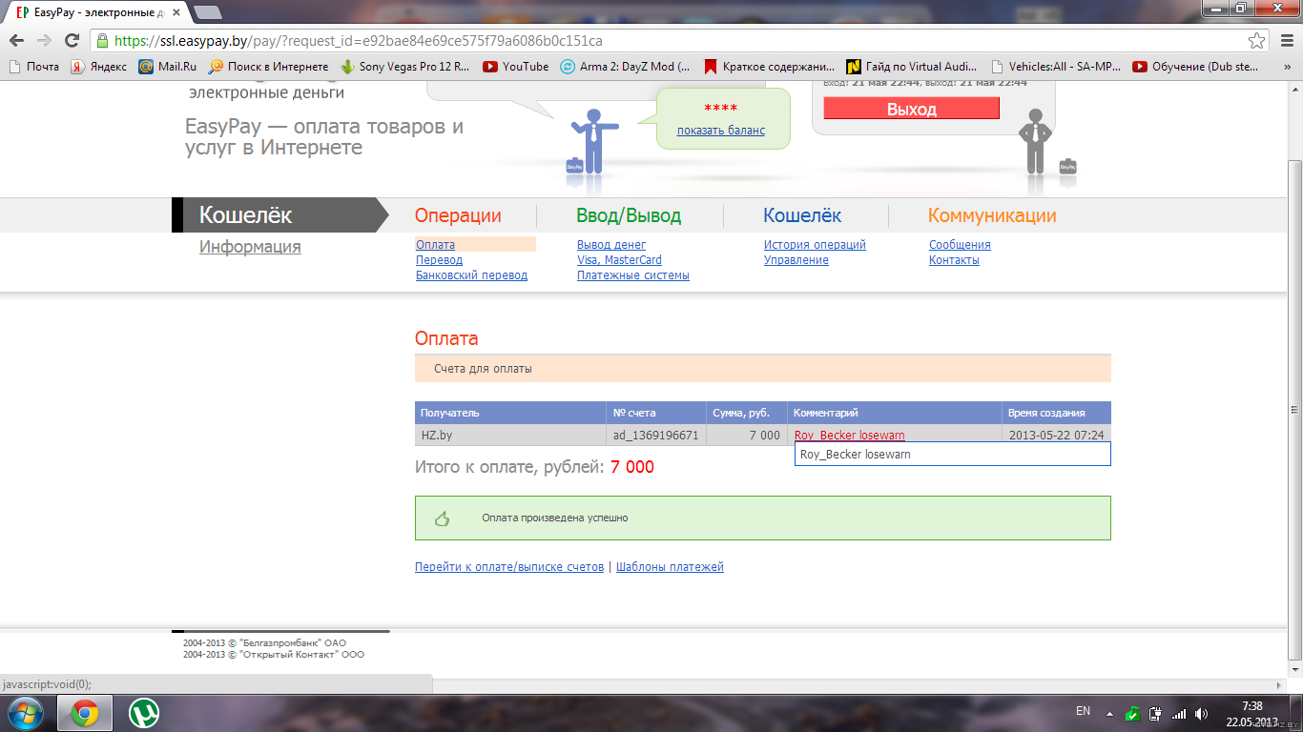
Task: Click the Roy_Becker losewarn comment link
Action: tap(849, 436)
